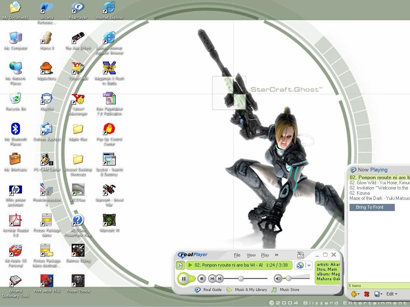
Task: Select the PC-CAM Center icon
Action: (47, 162)
